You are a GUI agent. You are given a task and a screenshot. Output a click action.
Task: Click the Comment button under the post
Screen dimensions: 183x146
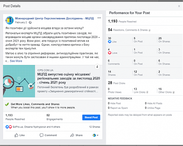point(48,135)
